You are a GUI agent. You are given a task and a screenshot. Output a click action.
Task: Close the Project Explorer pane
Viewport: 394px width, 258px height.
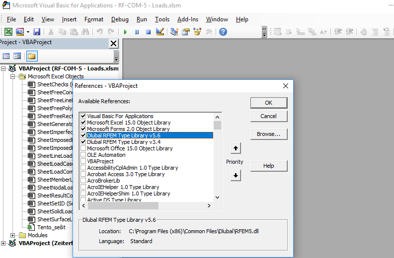tap(113, 44)
